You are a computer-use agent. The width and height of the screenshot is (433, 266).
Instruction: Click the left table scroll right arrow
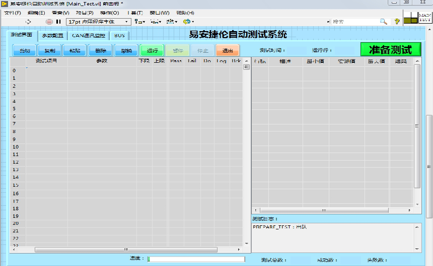tap(239, 250)
